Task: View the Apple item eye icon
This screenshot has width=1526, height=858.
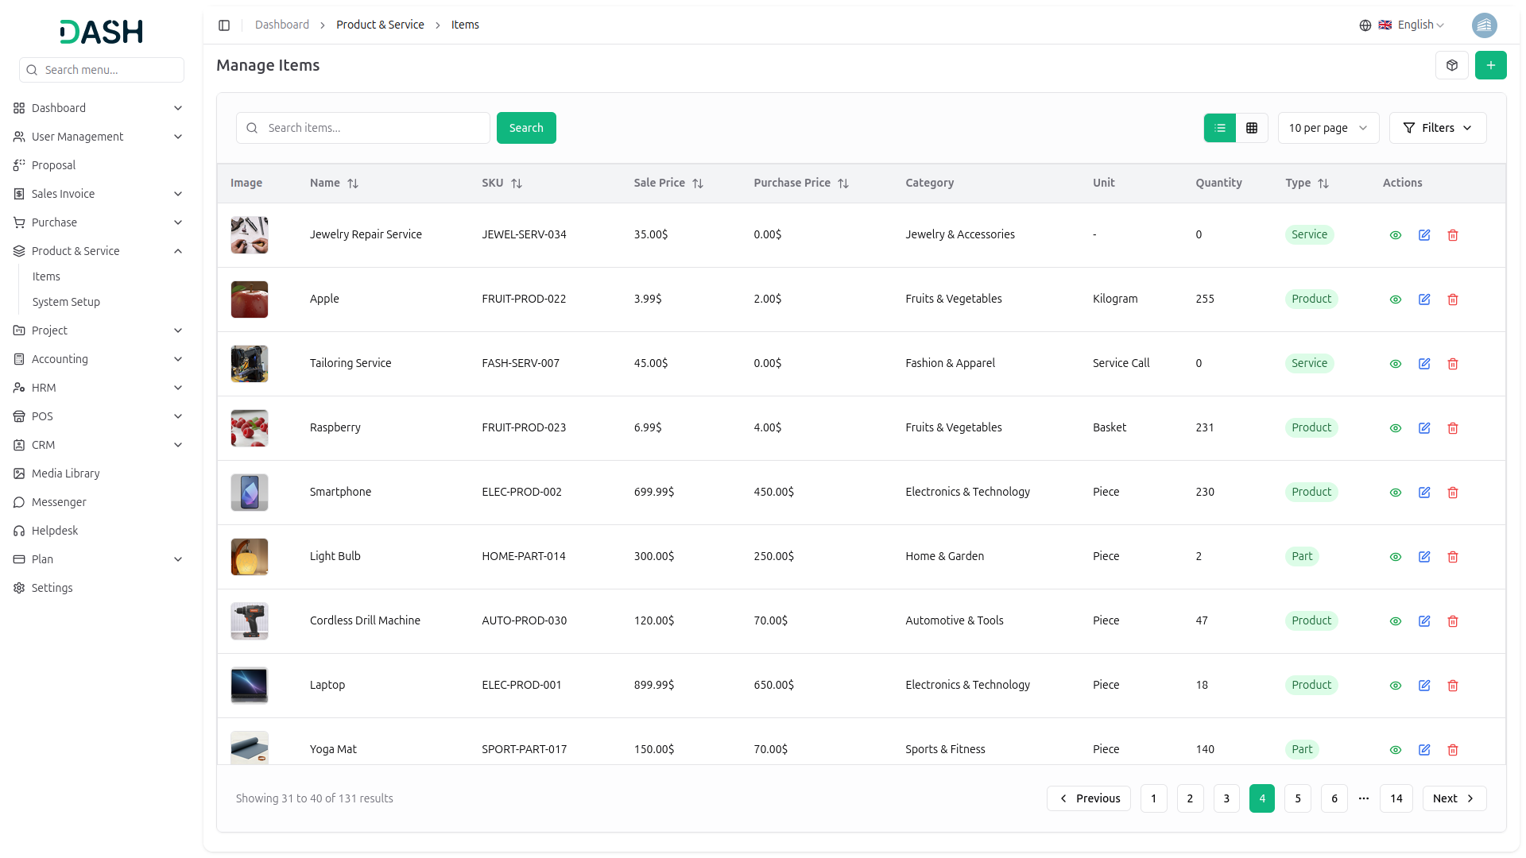Action: [1395, 300]
